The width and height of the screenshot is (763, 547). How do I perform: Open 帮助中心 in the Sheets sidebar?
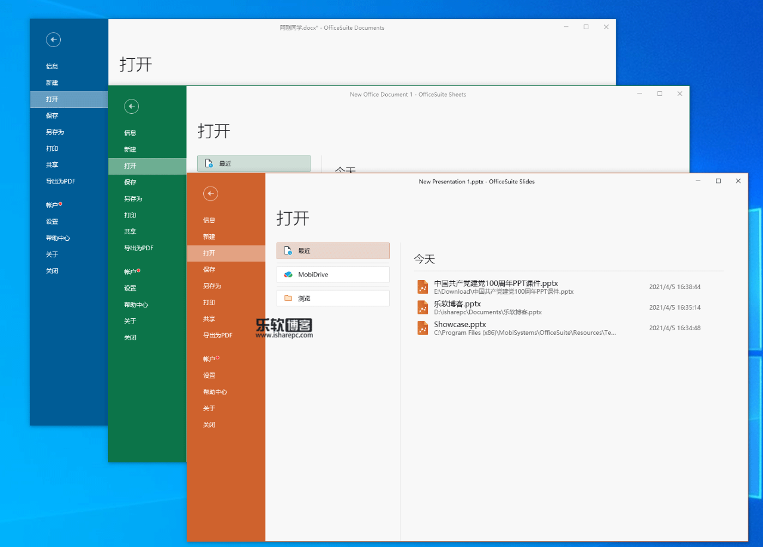137,305
